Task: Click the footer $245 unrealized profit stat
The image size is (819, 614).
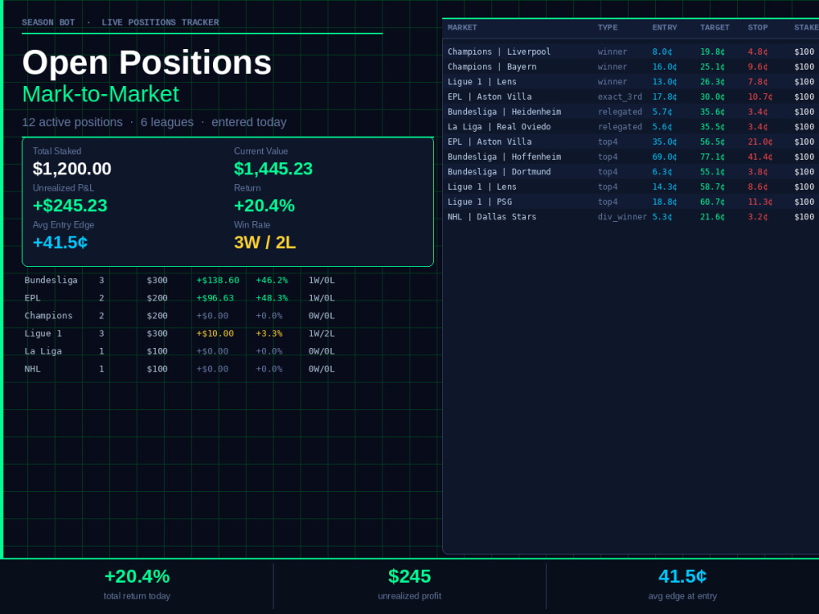Action: pos(409,585)
